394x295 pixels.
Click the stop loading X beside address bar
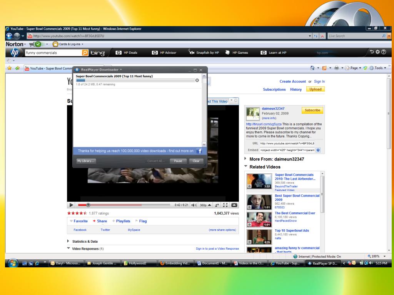pyautogui.click(x=322, y=36)
